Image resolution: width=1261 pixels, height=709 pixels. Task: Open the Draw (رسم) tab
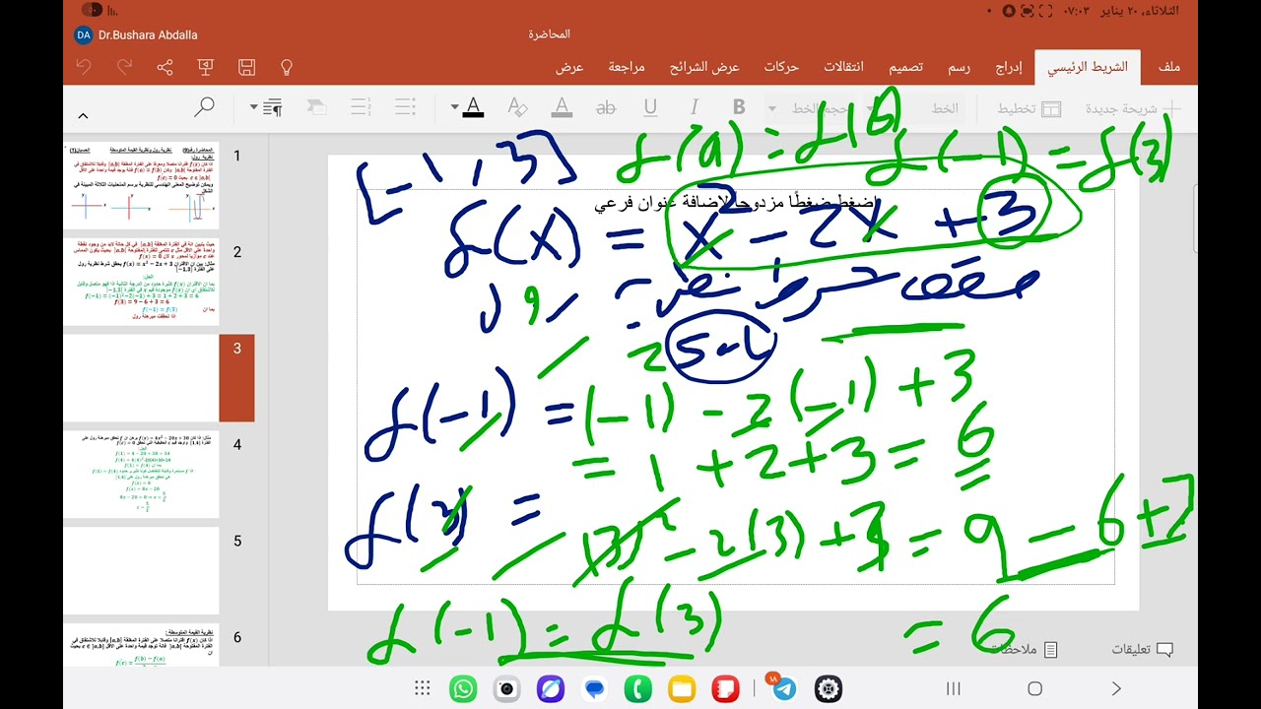960,67
